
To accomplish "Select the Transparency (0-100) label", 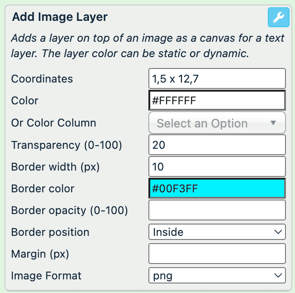I will (x=67, y=145).
